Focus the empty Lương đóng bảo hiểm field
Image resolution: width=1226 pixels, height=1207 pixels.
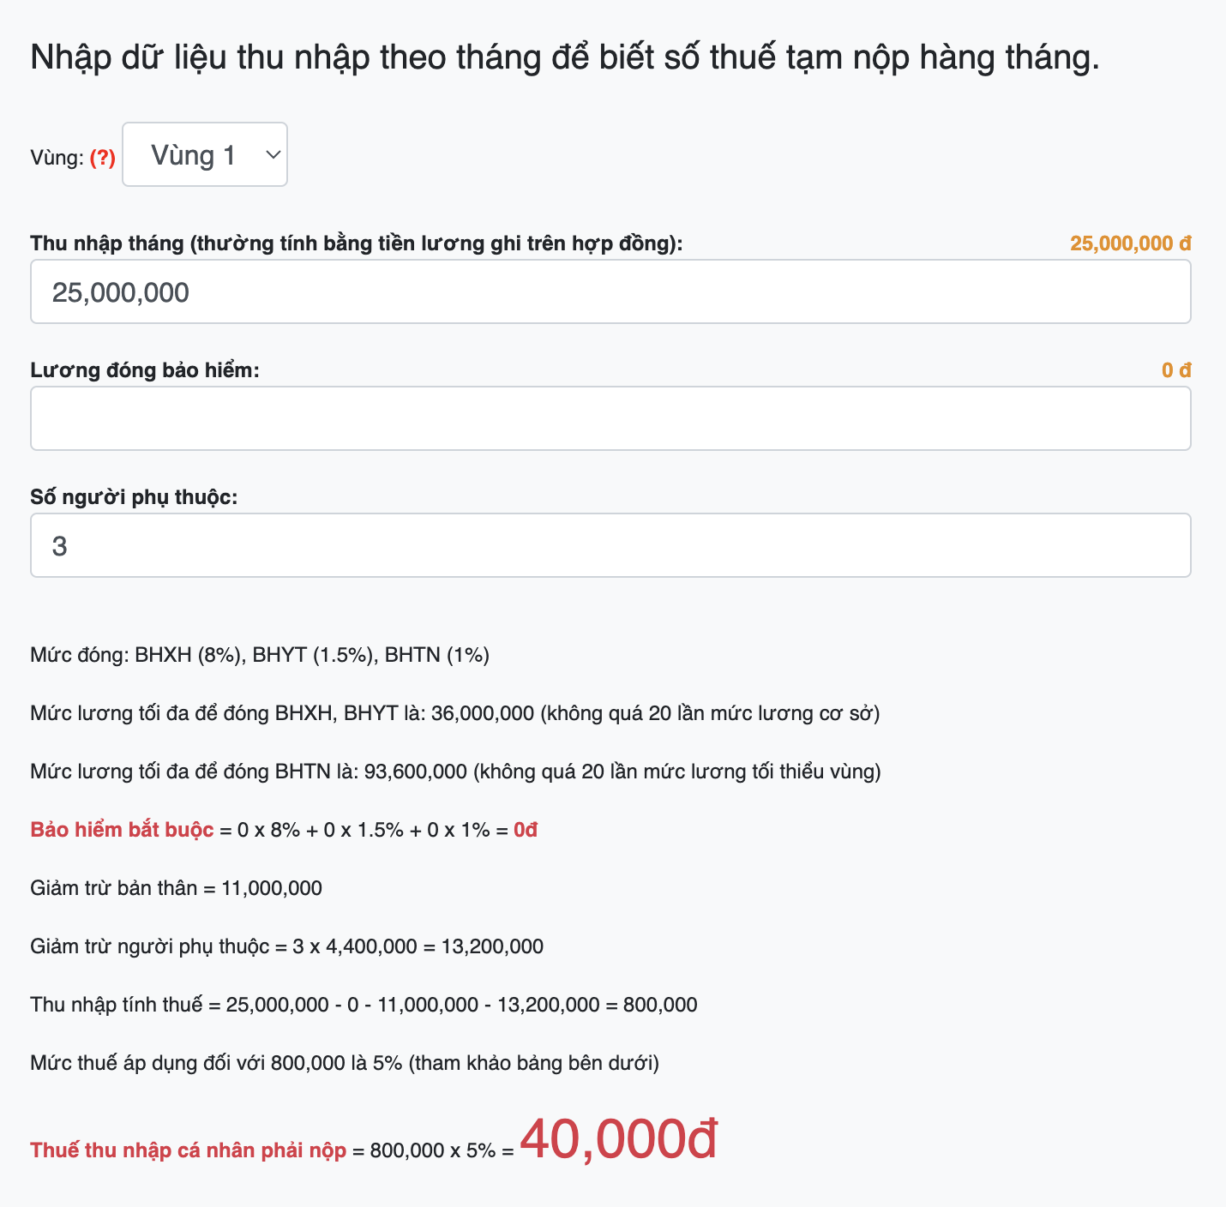tap(610, 418)
